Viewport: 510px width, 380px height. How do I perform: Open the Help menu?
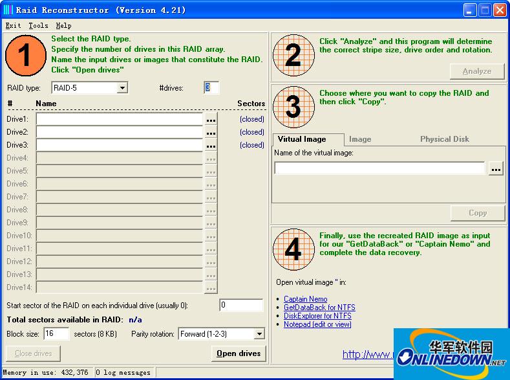[63, 25]
